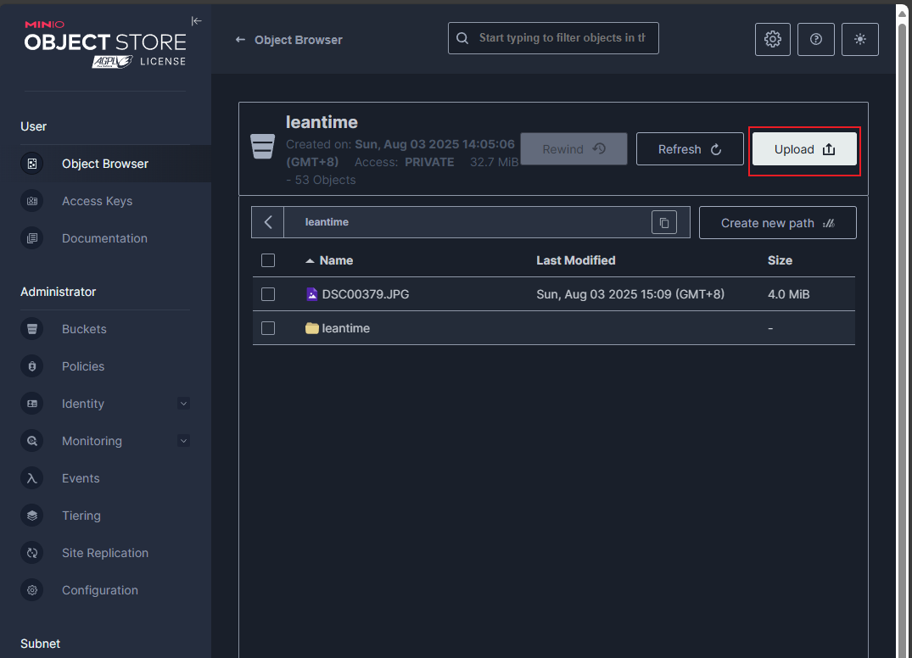
Task: Click the Subnet section heading
Action: (x=40, y=644)
